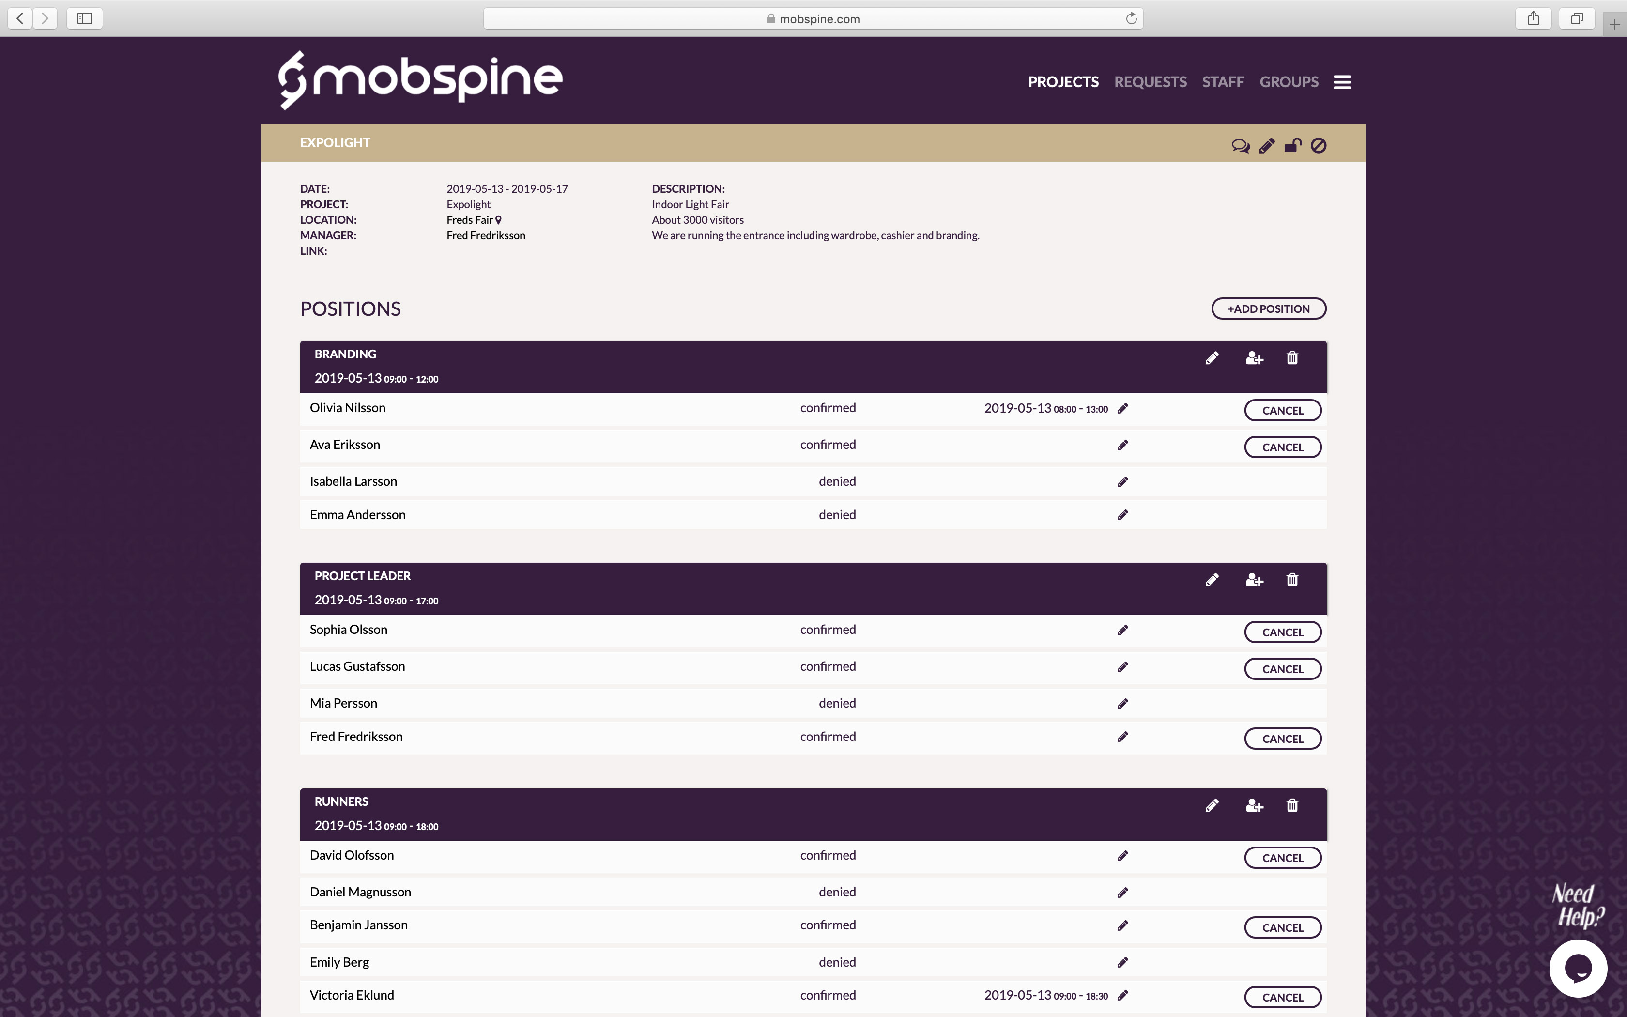The image size is (1627, 1017).
Task: View Freds Fair location pin
Action: 498,219
